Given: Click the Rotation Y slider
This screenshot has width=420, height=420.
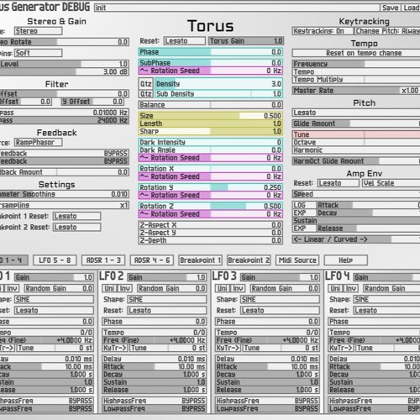Looking at the screenshot, I should pyautogui.click(x=211, y=187).
